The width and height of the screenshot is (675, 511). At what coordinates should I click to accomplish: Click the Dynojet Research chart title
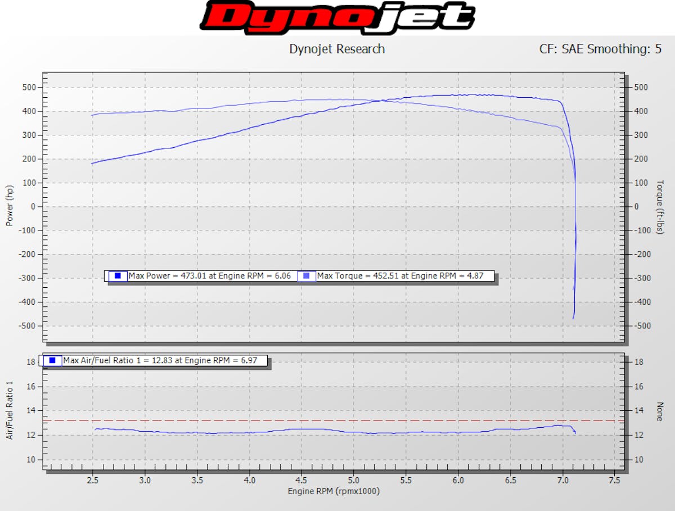(337, 49)
